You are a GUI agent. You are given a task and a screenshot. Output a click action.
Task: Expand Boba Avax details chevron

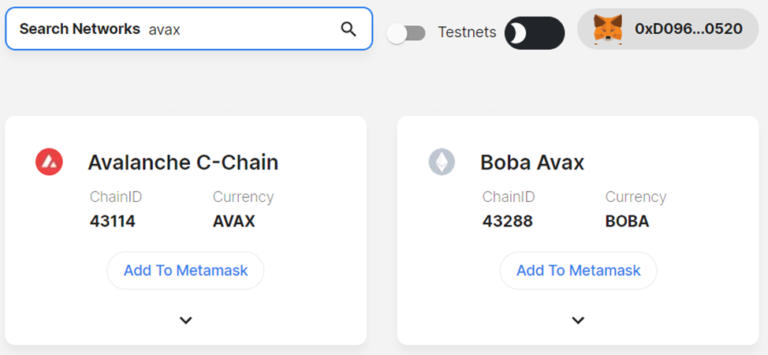click(x=578, y=320)
